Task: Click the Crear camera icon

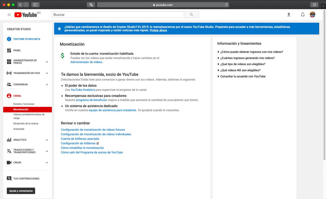Action: click(x=9, y=163)
